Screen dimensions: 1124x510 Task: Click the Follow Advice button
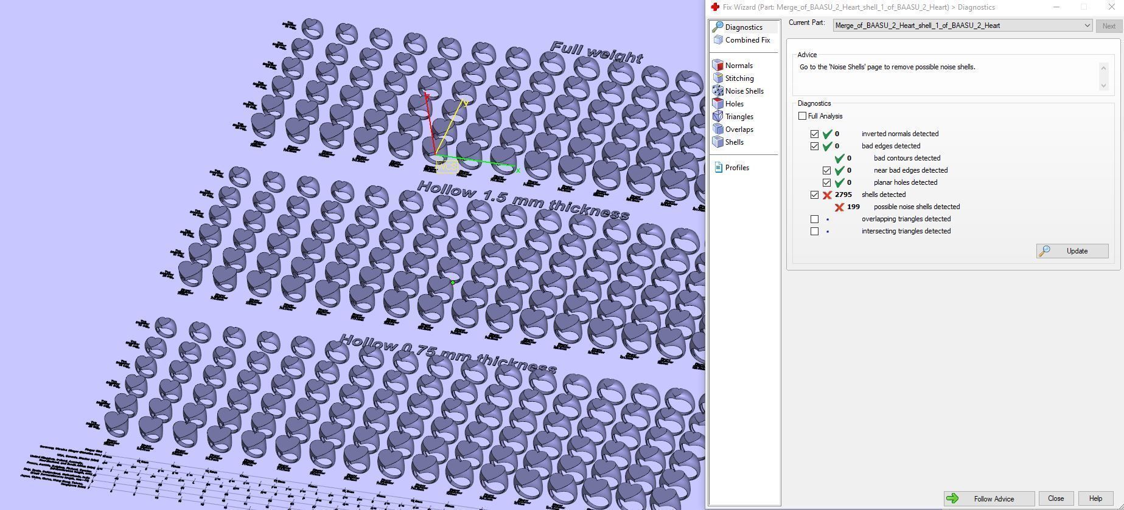click(989, 498)
